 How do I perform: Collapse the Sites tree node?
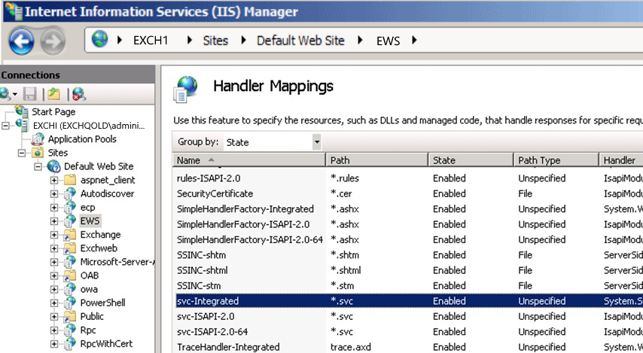(21, 153)
